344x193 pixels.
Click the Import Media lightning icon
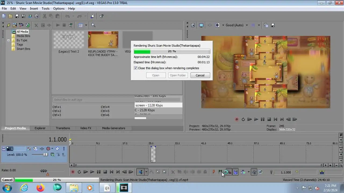coord(8,25)
